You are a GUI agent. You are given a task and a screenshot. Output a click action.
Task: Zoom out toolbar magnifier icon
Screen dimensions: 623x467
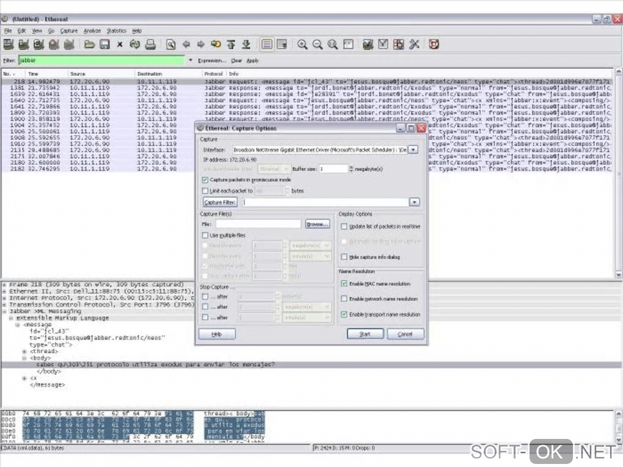pyautogui.click(x=318, y=45)
